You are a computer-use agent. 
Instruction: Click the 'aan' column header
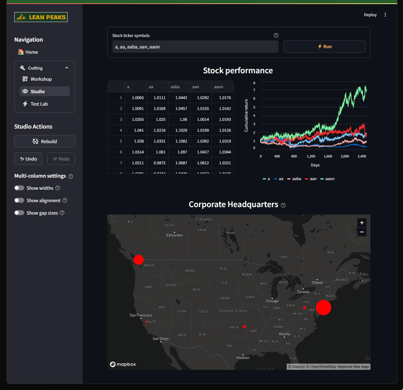pos(201,87)
